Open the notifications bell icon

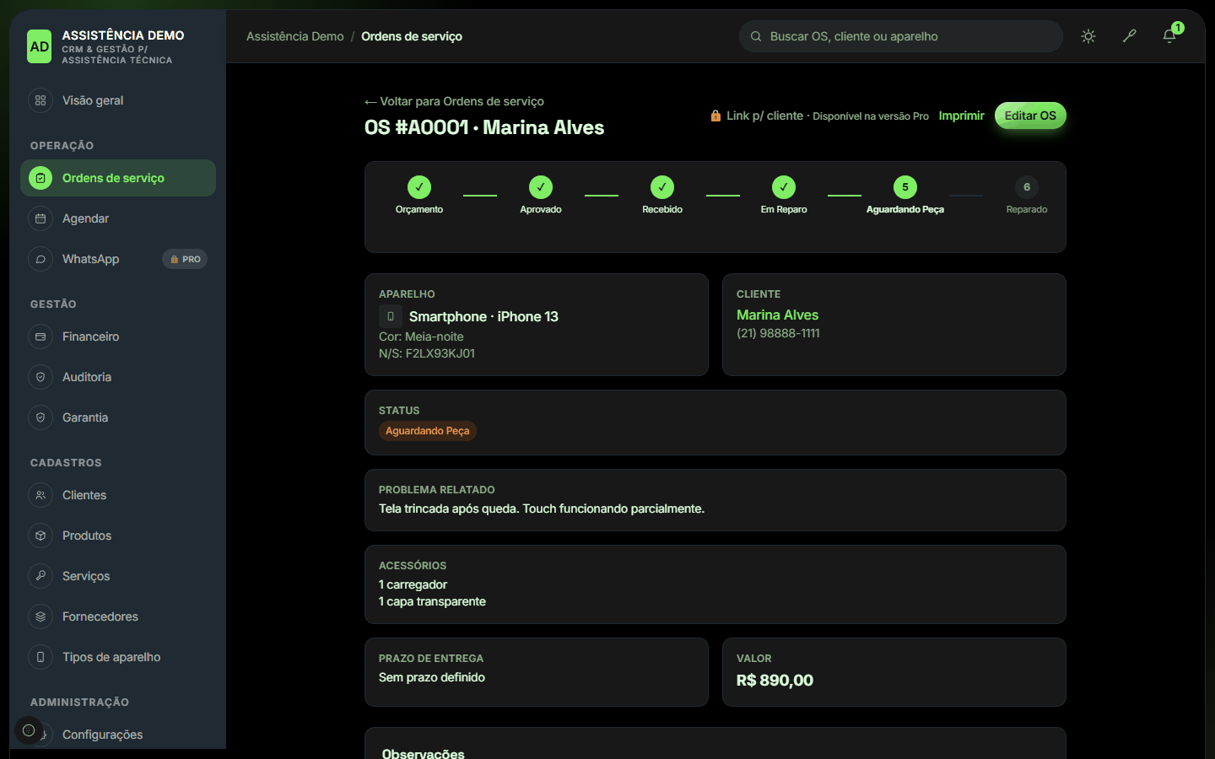(x=1169, y=36)
